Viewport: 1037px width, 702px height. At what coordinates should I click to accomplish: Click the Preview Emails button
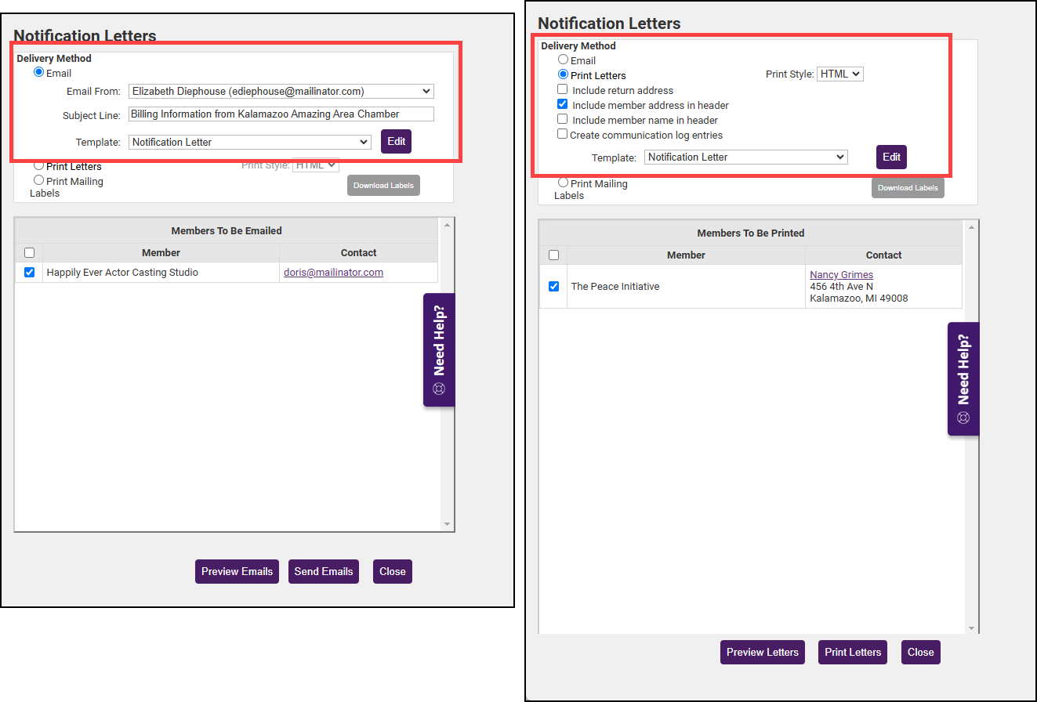pyautogui.click(x=237, y=572)
